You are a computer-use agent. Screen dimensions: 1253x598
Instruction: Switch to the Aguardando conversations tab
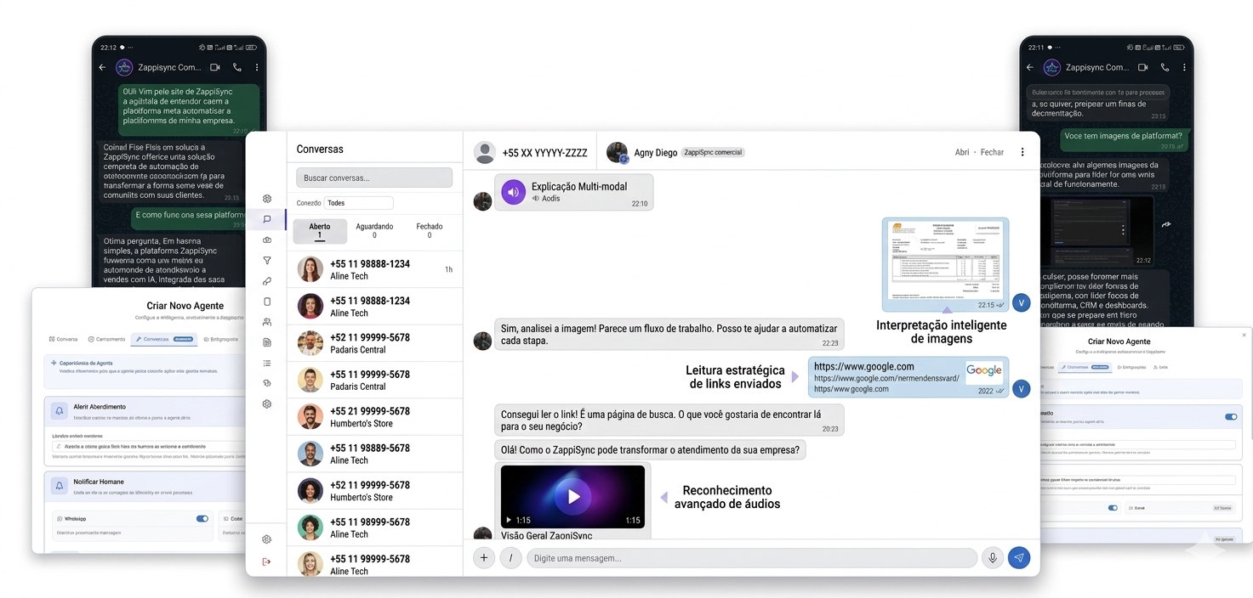pos(373,231)
